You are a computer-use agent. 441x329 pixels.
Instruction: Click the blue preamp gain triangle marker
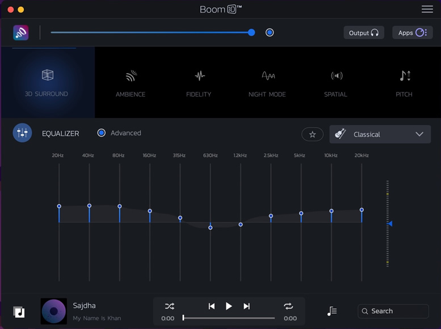(389, 223)
